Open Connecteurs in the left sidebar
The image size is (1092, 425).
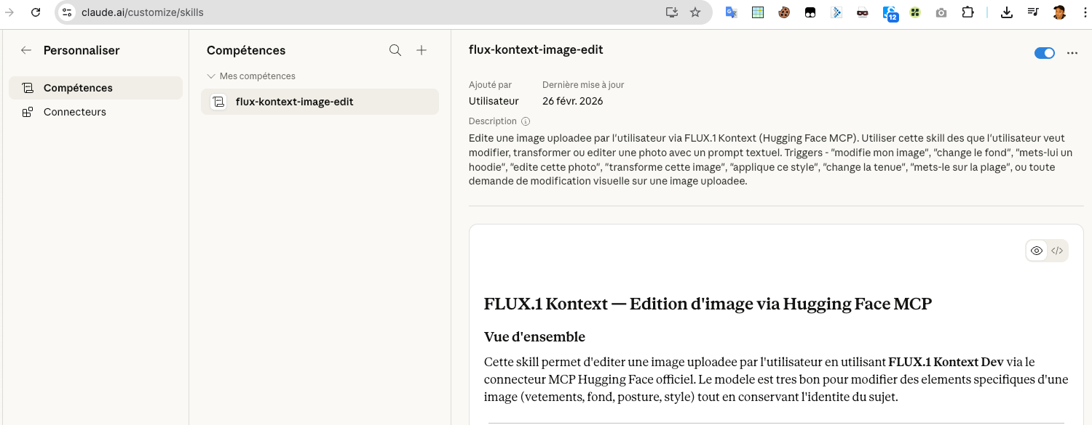pyautogui.click(x=74, y=112)
